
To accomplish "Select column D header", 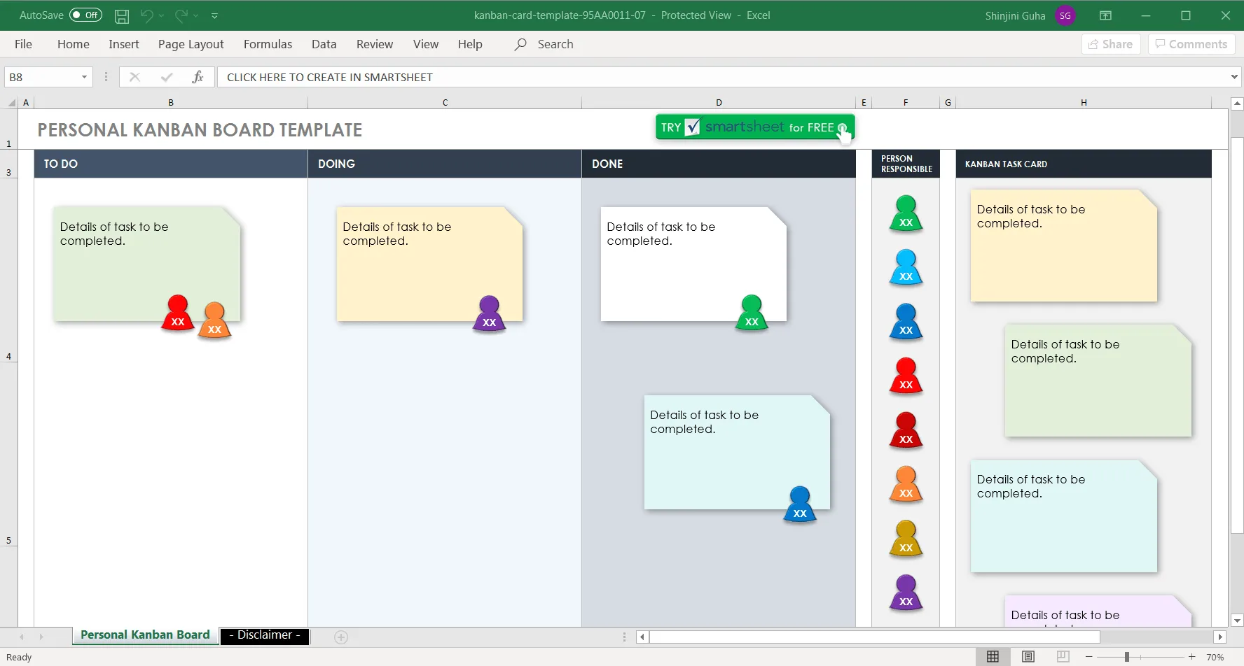I will pos(719,103).
